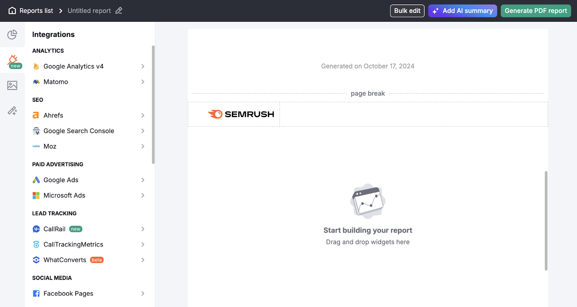The height and width of the screenshot is (307, 577).
Task: Open the images panel icon in the sidebar
Action: (13, 86)
